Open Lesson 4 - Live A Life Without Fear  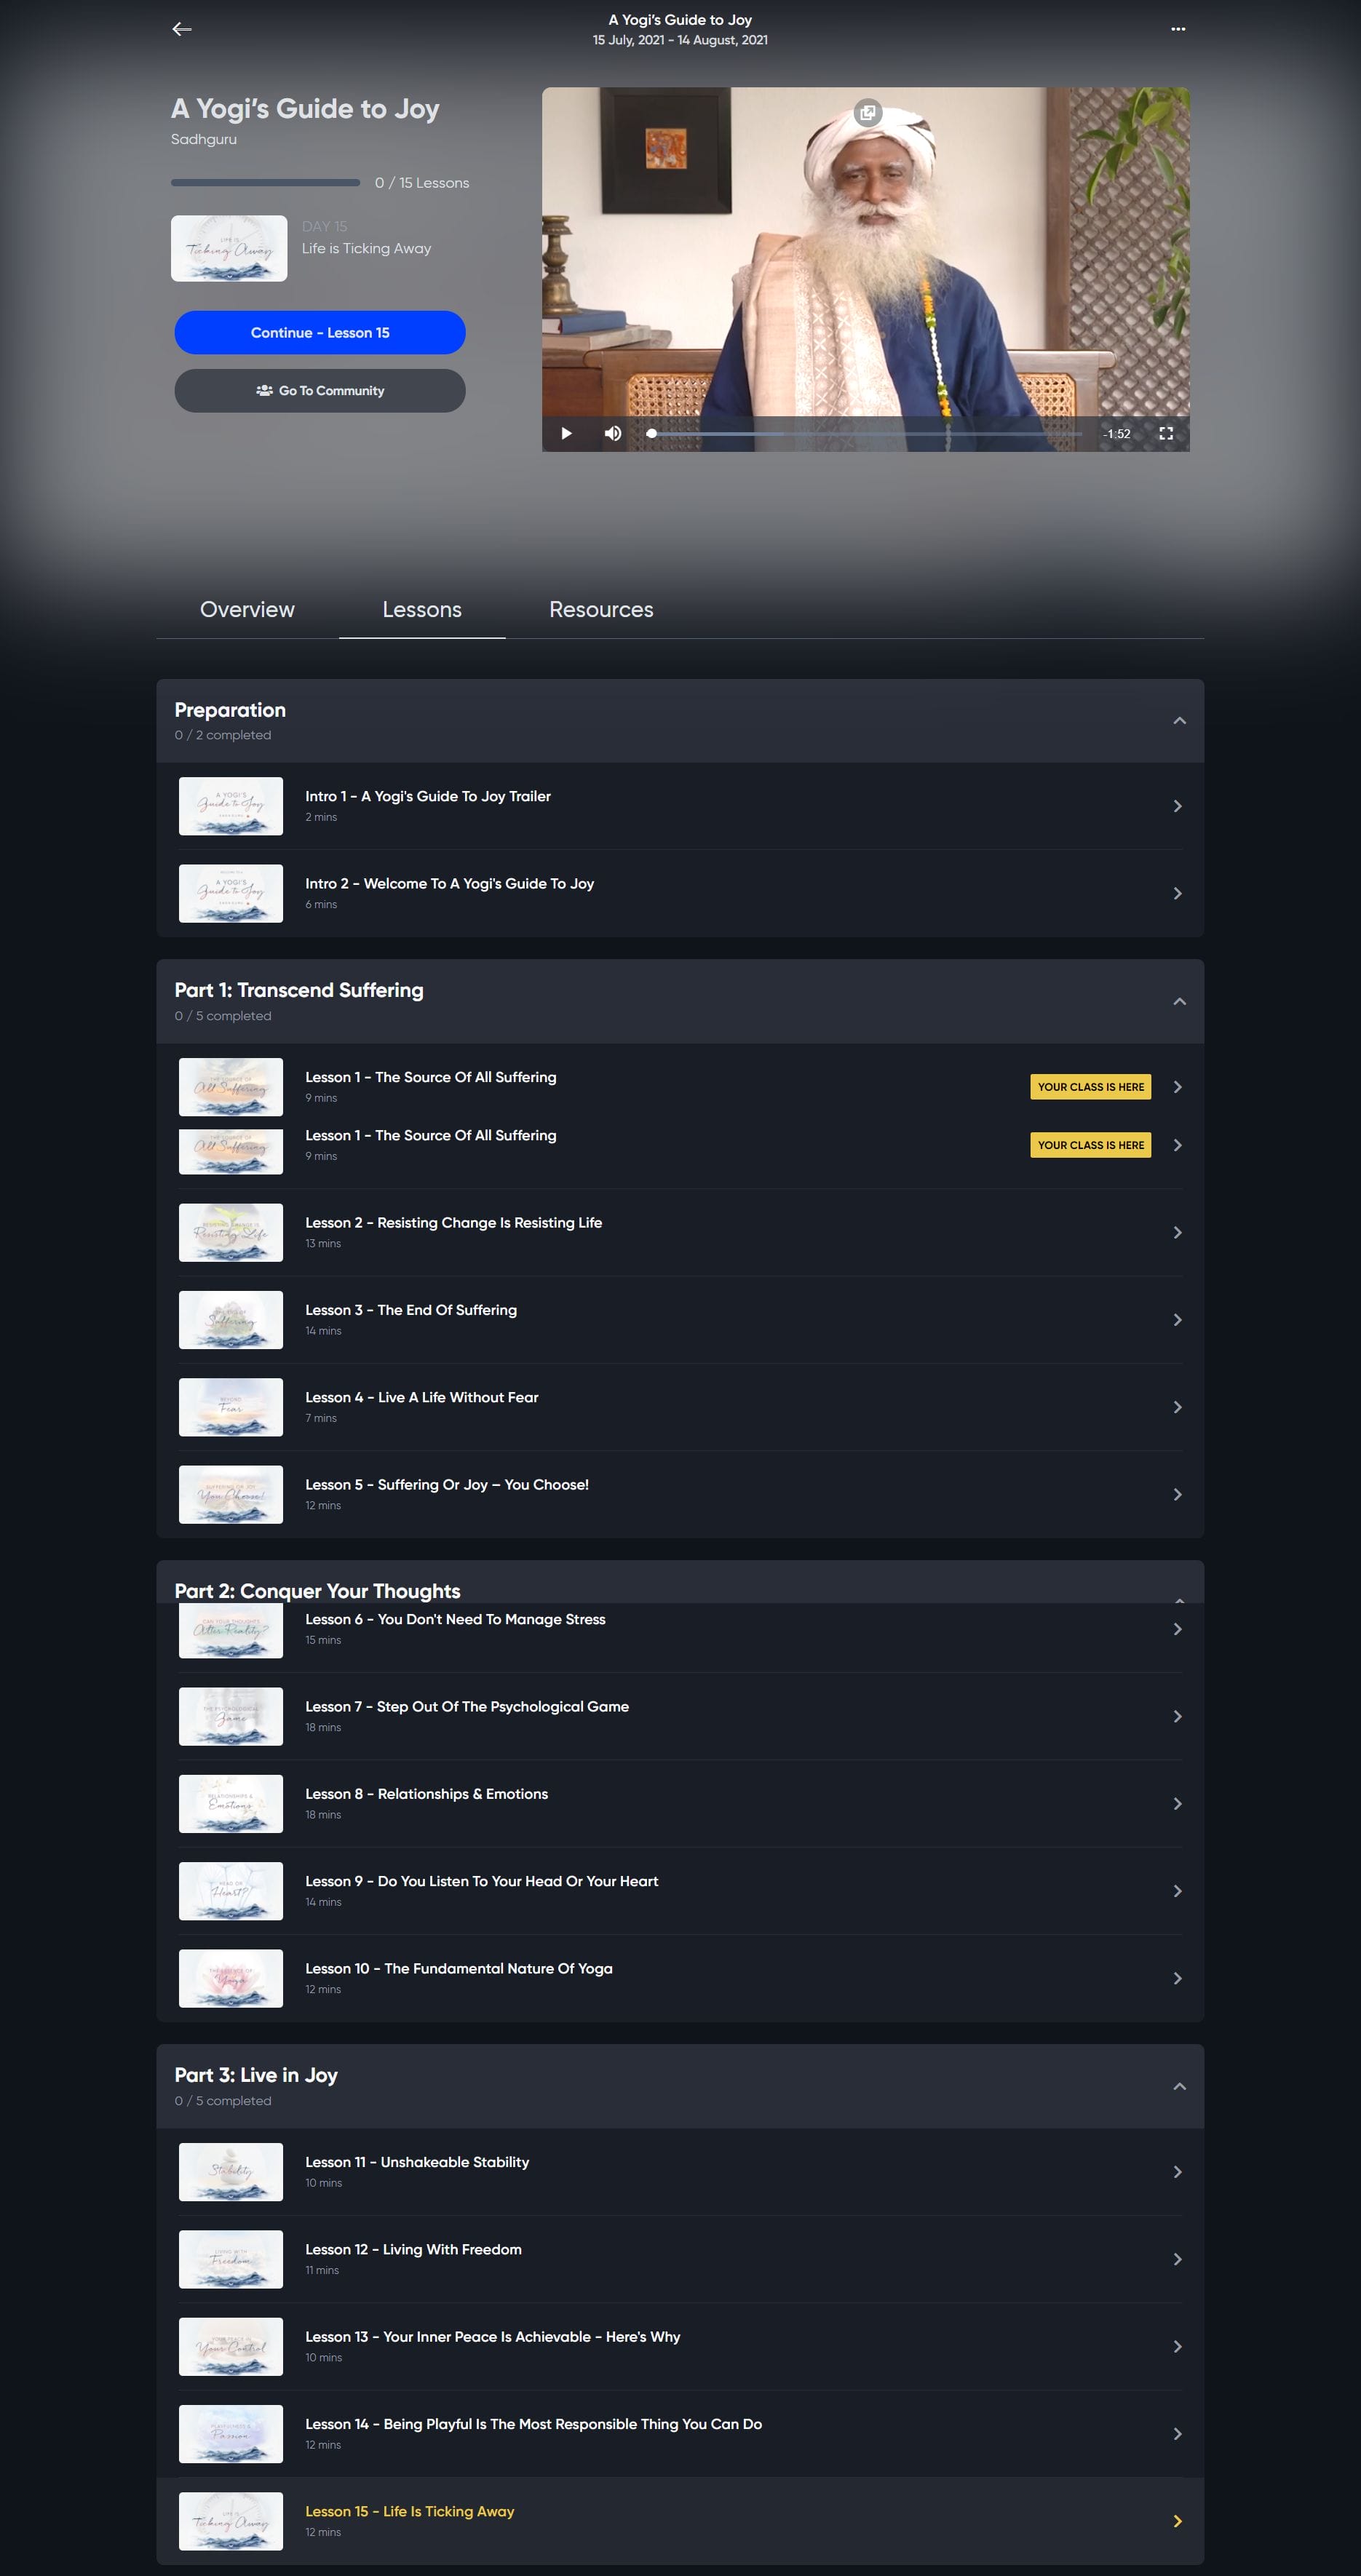click(x=421, y=1397)
